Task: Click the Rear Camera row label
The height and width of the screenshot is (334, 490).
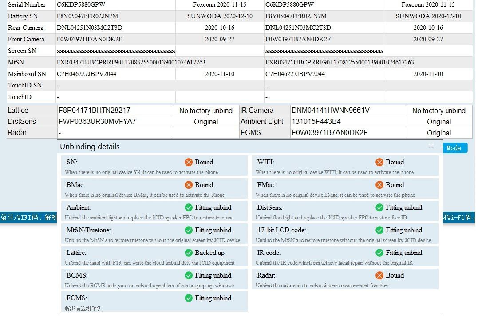Action: [26, 28]
